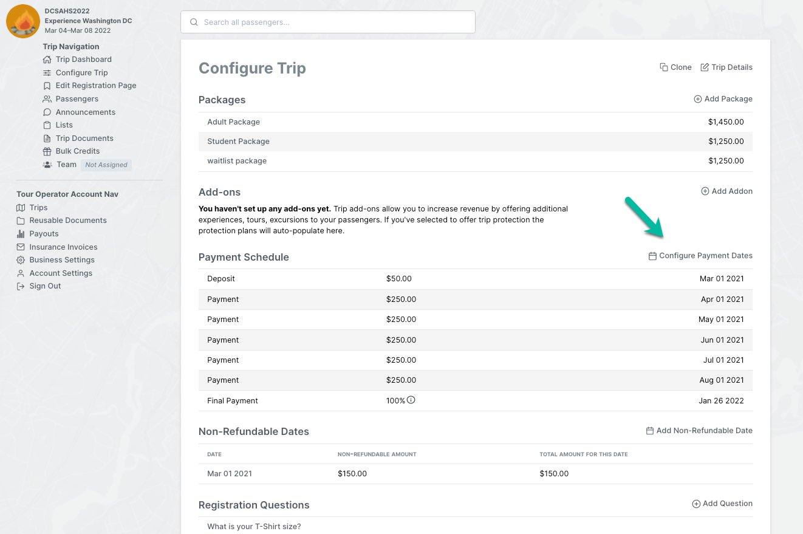Click the Passengers people icon

(x=47, y=99)
